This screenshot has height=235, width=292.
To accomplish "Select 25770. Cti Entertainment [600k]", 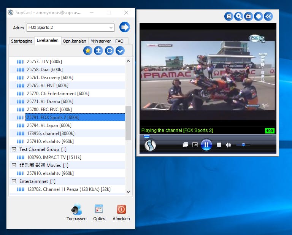I will (67, 94).
